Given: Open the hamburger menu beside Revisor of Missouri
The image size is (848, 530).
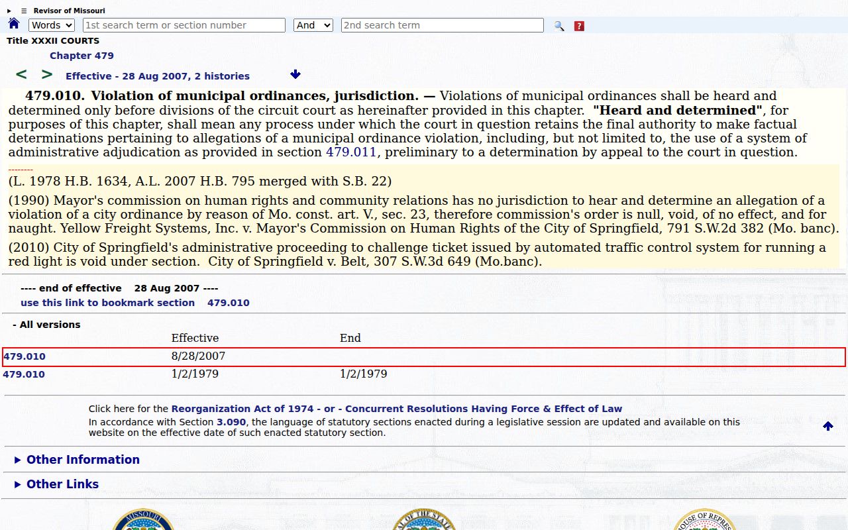Looking at the screenshot, I should click(24, 11).
